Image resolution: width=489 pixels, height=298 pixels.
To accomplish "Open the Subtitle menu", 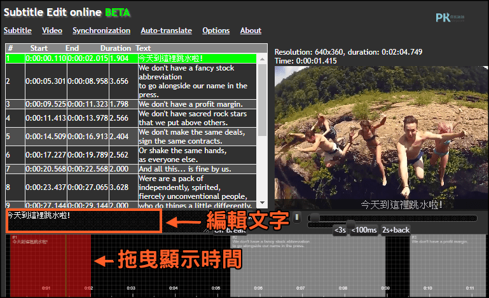I will coord(18,30).
